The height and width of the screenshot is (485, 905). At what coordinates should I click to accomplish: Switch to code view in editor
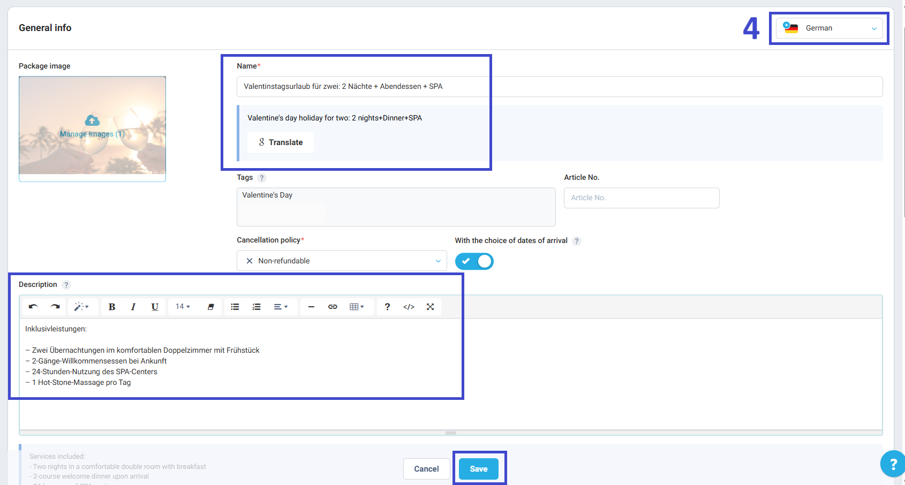point(409,307)
